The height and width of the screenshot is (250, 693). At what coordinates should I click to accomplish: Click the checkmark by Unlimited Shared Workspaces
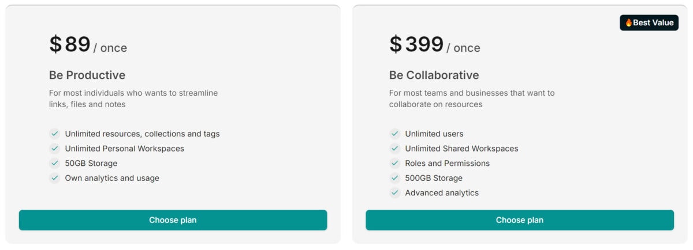pos(395,149)
